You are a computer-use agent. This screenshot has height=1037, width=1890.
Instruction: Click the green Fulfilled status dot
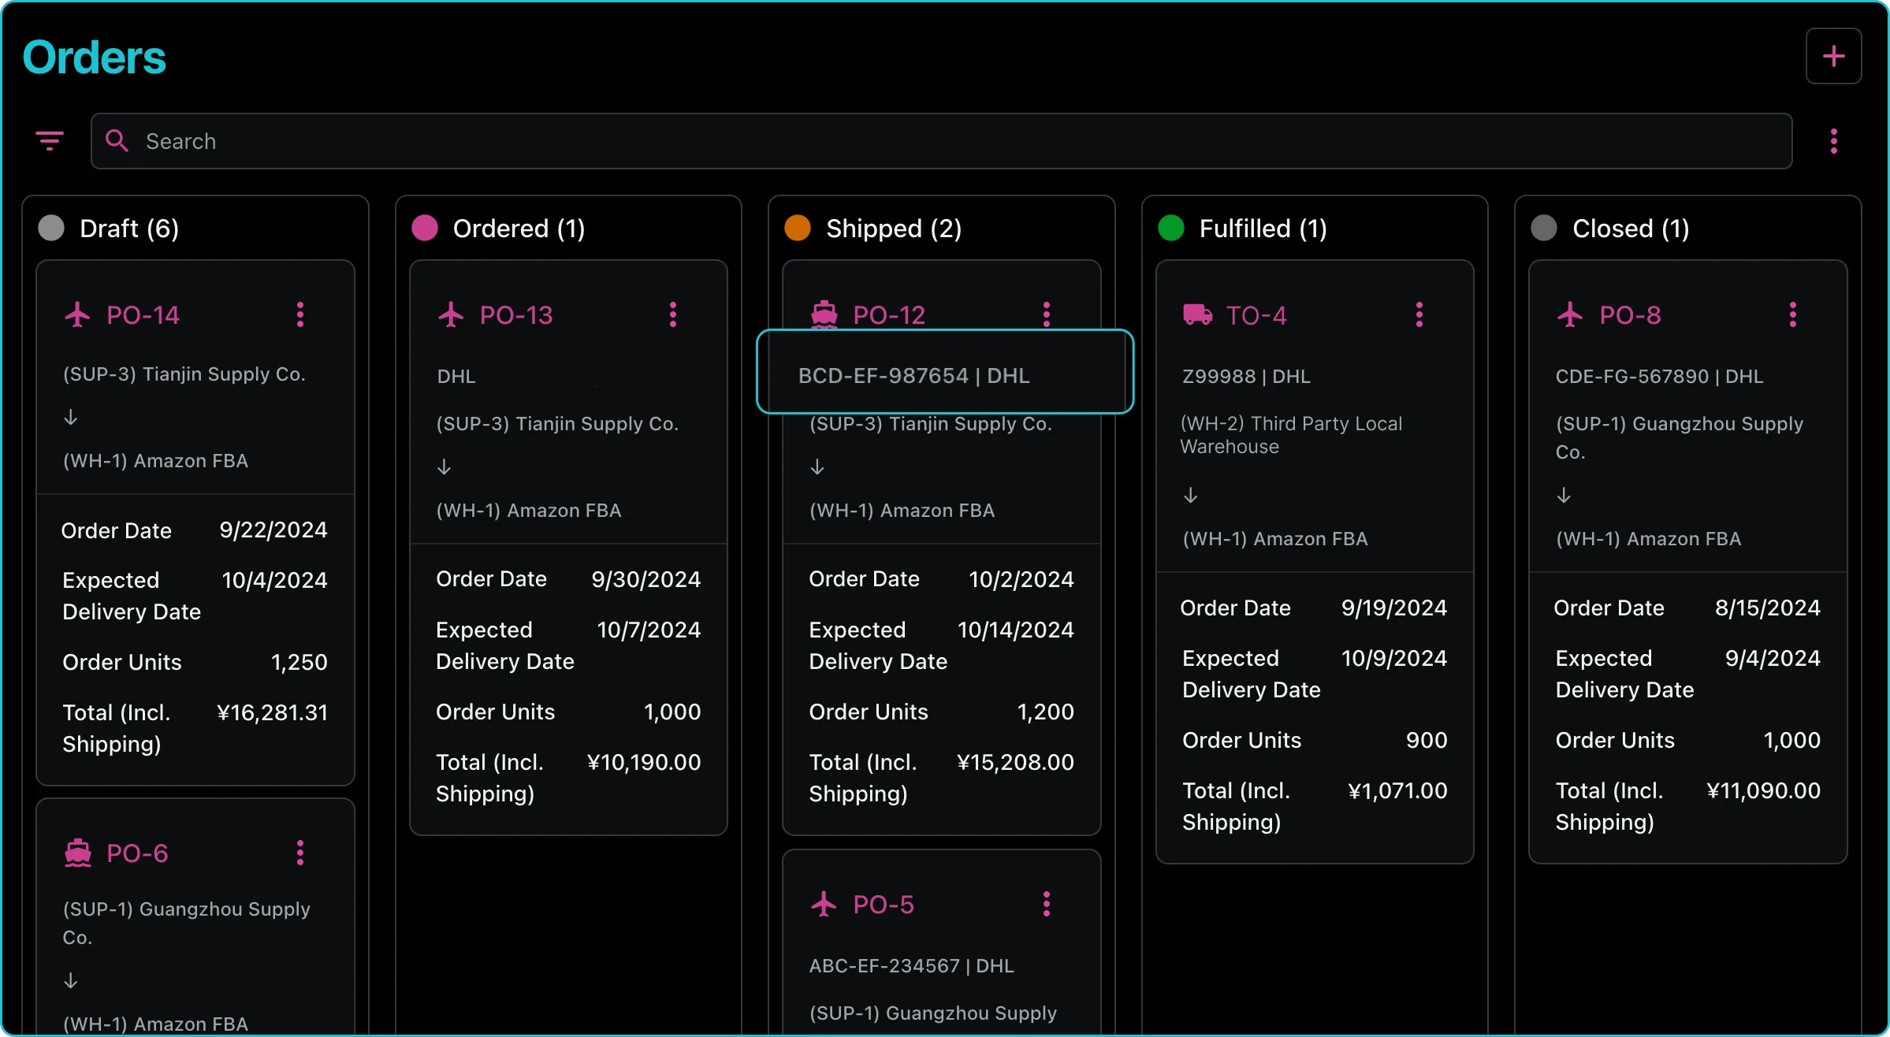click(x=1170, y=229)
